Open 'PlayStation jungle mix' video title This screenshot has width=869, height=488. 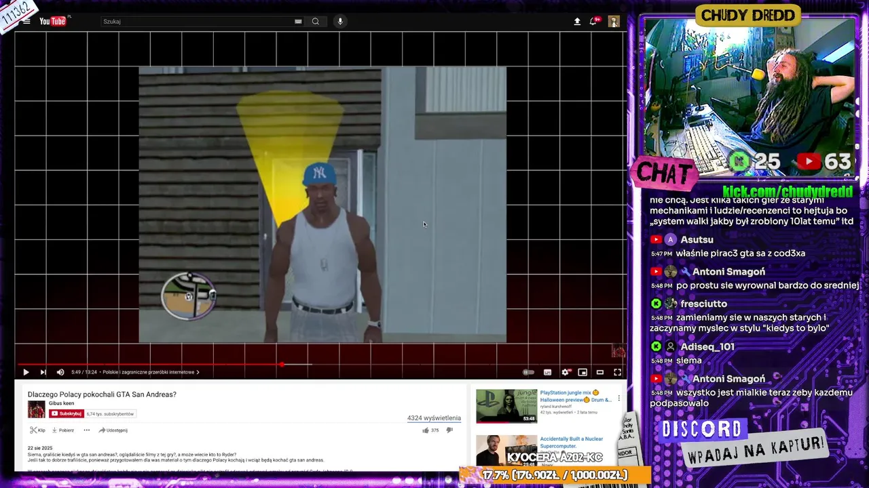pyautogui.click(x=576, y=396)
